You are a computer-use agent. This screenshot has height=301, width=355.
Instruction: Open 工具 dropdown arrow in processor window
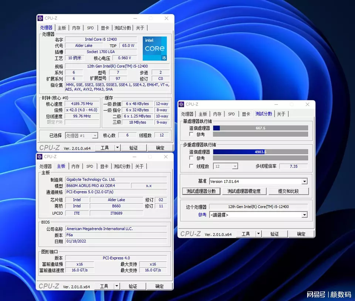pyautogui.click(x=117, y=148)
